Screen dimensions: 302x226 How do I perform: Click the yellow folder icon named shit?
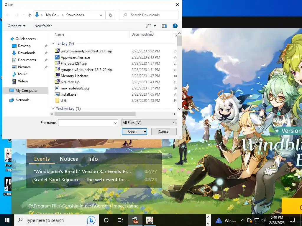point(57,100)
